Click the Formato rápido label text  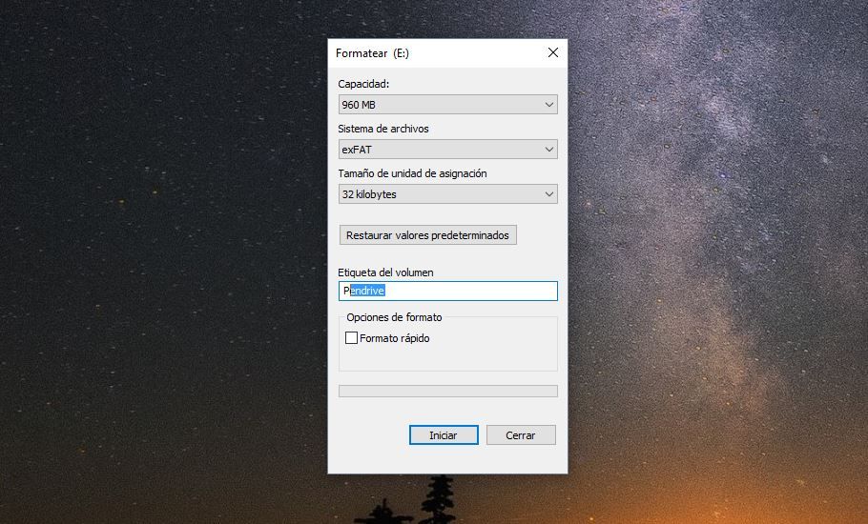click(395, 338)
